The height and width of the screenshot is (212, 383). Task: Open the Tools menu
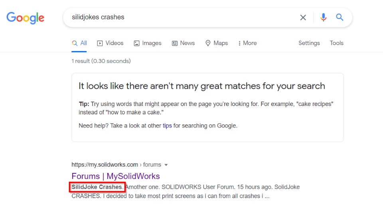point(336,43)
